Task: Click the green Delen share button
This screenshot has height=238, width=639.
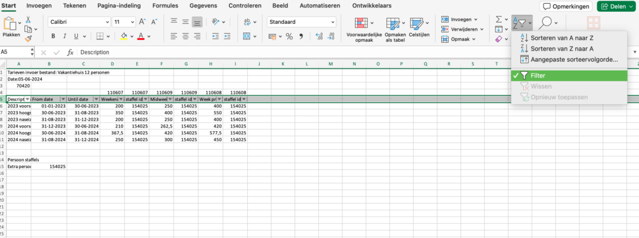Action: pos(616,6)
